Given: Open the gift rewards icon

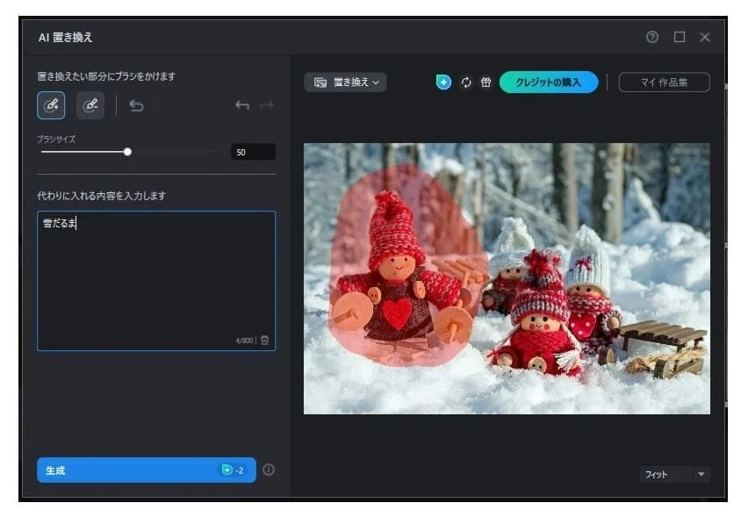Looking at the screenshot, I should click(486, 82).
